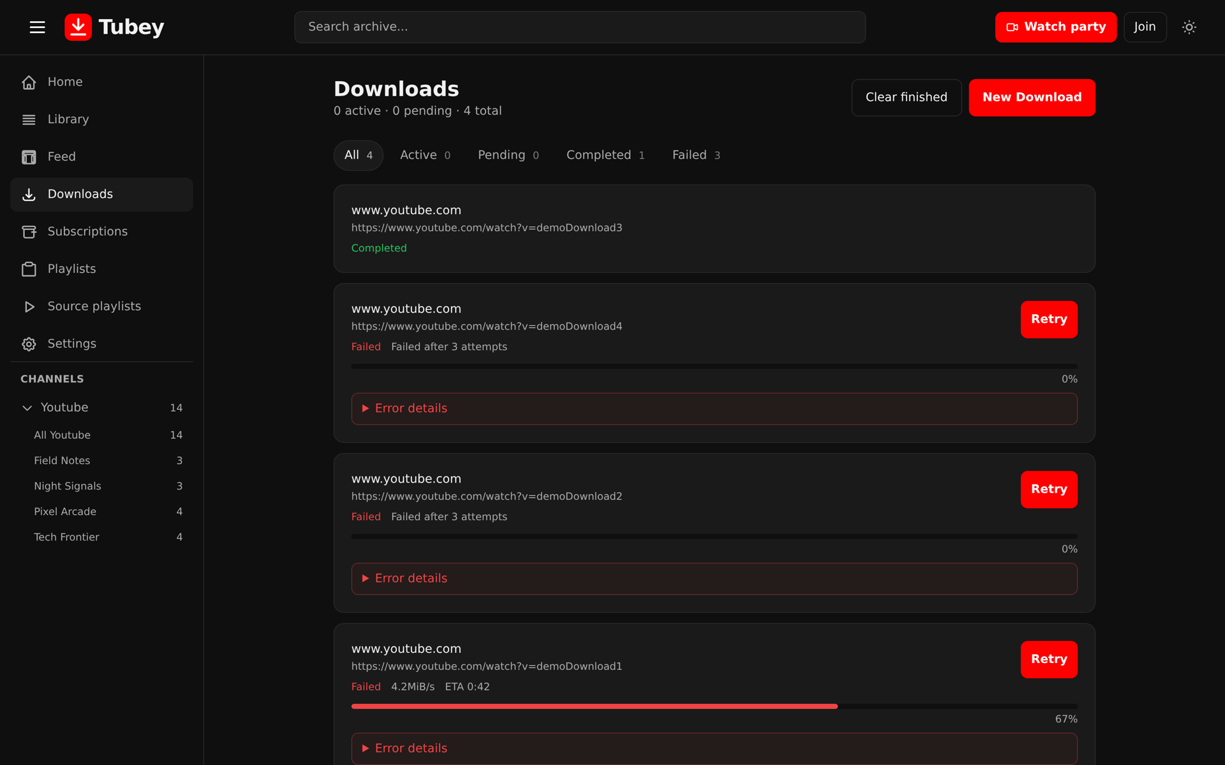Screen dimensions: 1225x765
Task: Click the Settings gear icon
Action: coord(29,344)
